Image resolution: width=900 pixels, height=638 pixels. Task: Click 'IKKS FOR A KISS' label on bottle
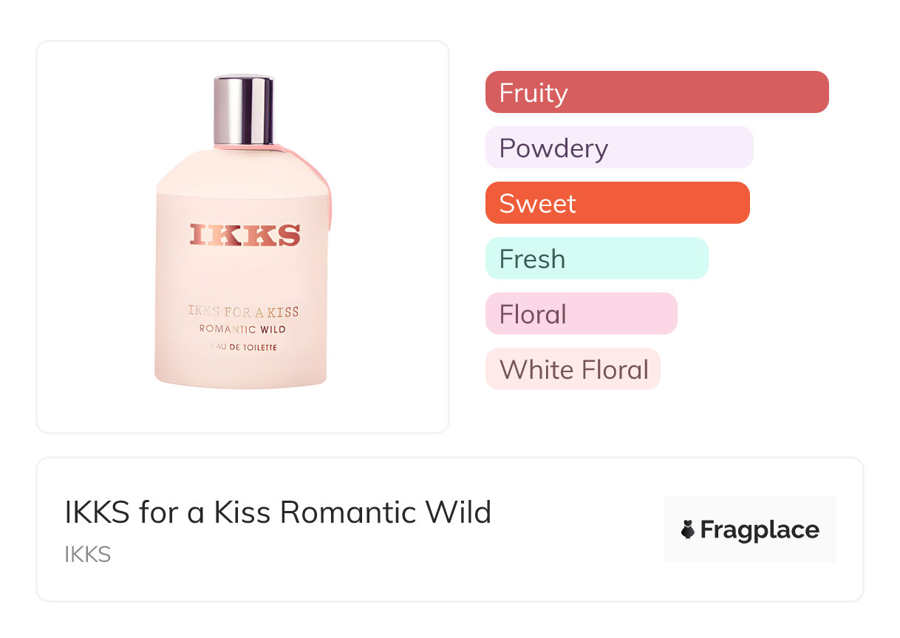pos(243,312)
